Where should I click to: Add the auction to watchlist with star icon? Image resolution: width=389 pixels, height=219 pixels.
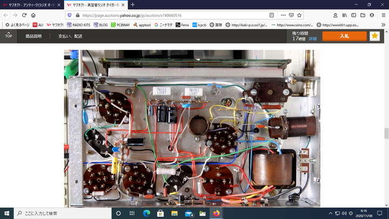click(x=374, y=36)
